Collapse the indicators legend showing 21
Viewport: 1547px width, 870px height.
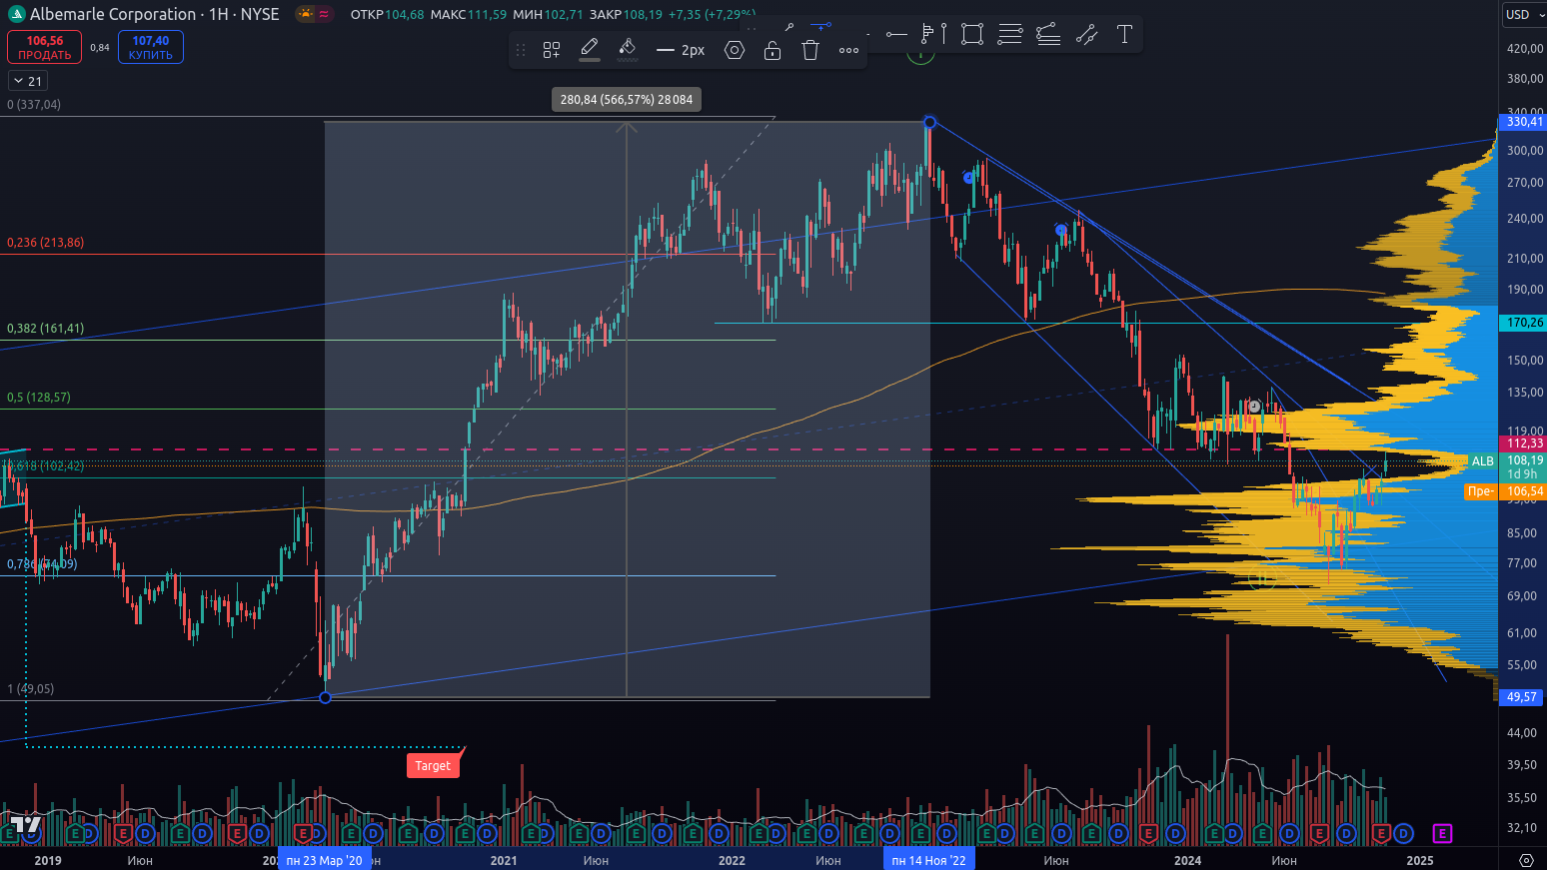coord(28,81)
